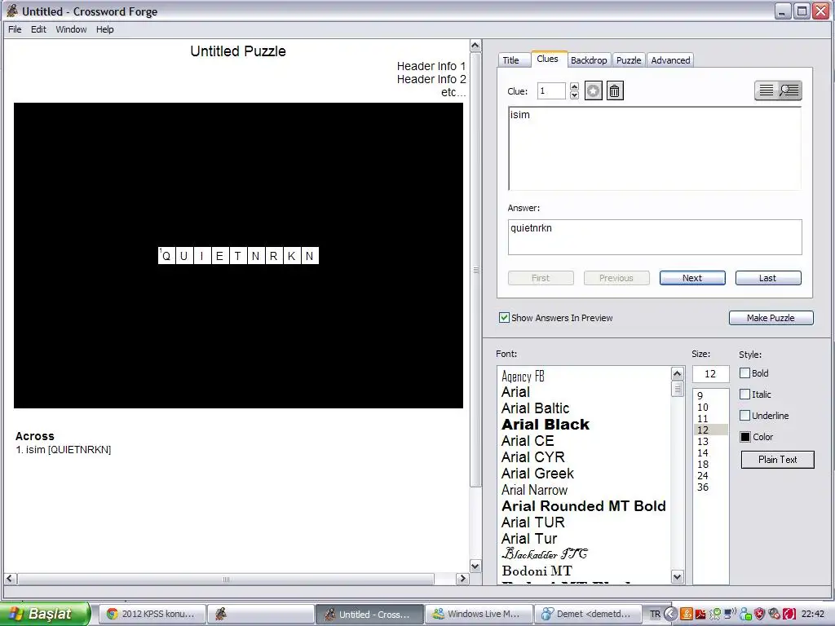Image resolution: width=835 pixels, height=626 pixels.
Task: Click the Q cell in the crossword grid
Action: pos(166,255)
